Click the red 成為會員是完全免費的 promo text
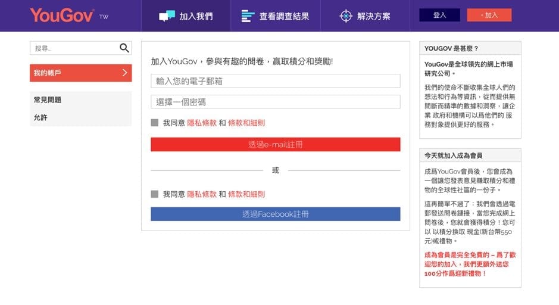This screenshot has height=305, width=559. pyautogui.click(x=470, y=264)
